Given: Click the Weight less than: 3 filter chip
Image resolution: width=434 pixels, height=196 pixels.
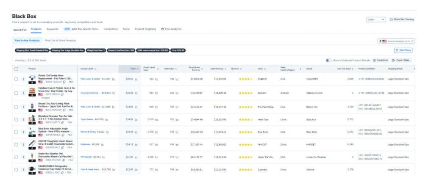Looking at the screenshot, I should coord(96,51).
